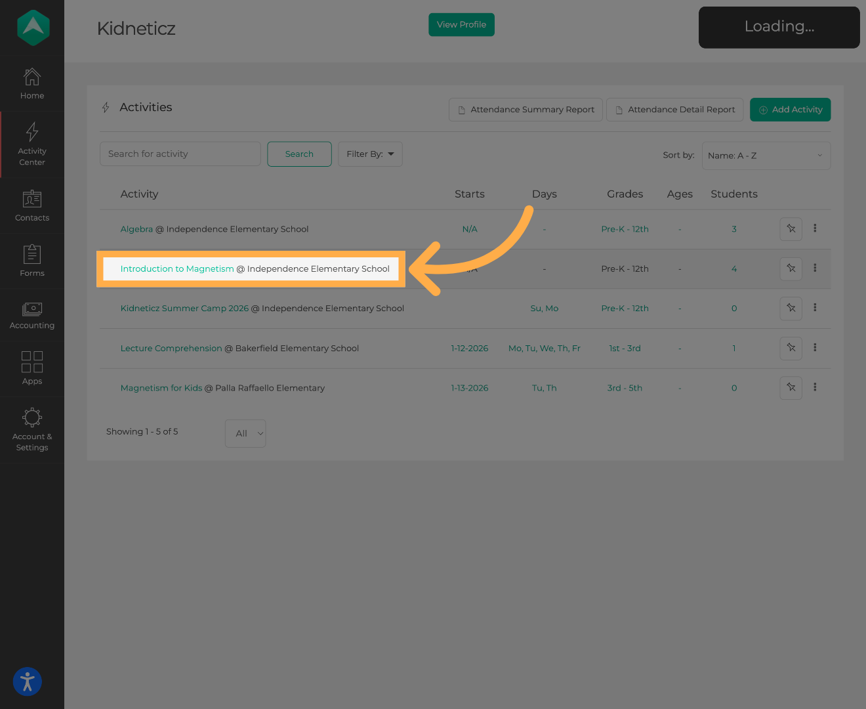Click the Search for activity field
The height and width of the screenshot is (709, 866).
tap(180, 154)
